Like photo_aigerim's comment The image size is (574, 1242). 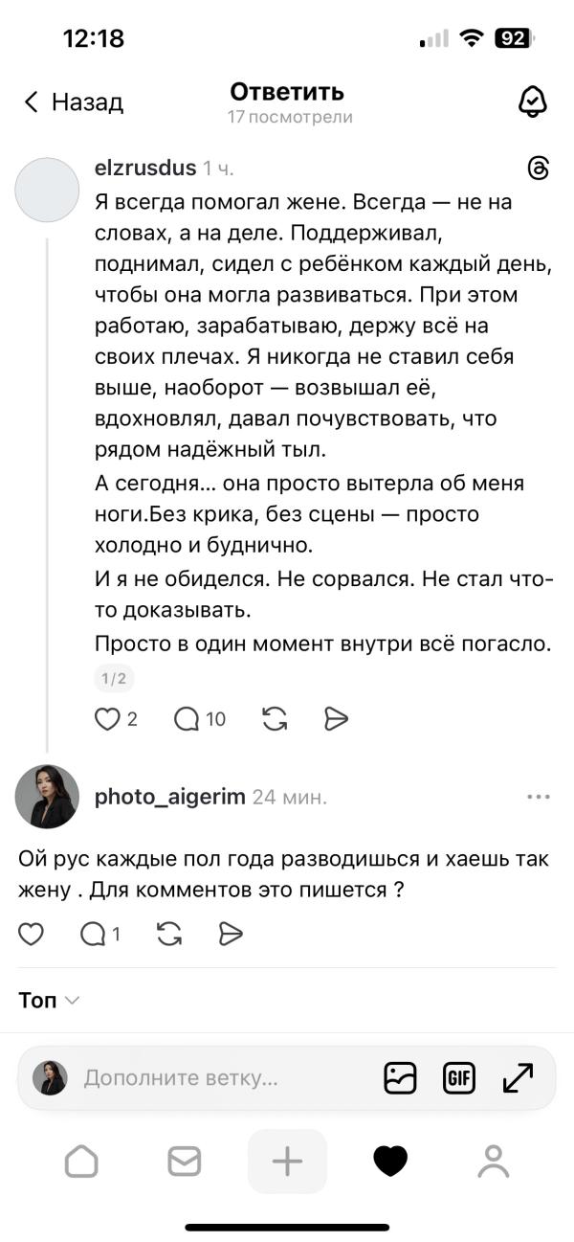pyautogui.click(x=31, y=934)
